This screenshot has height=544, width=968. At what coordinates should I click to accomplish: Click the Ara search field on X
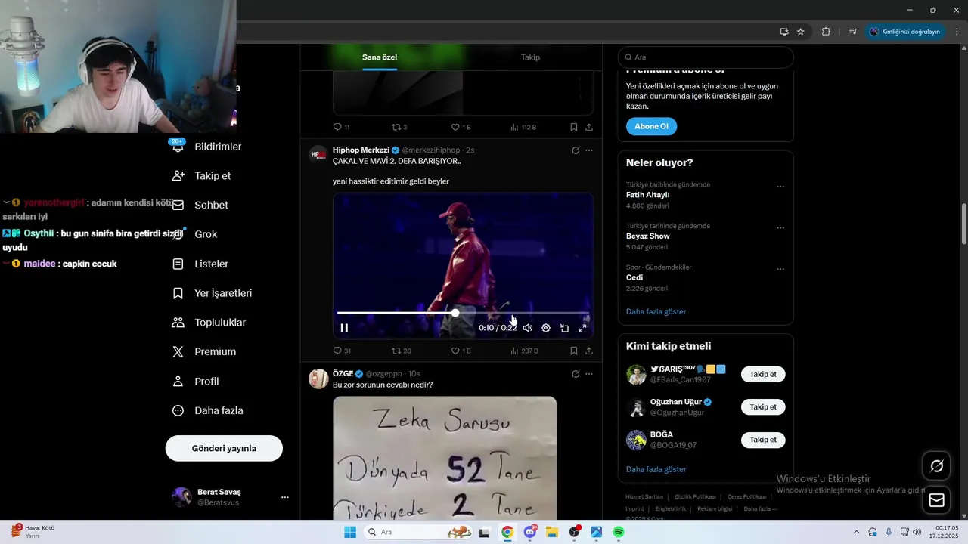point(706,57)
